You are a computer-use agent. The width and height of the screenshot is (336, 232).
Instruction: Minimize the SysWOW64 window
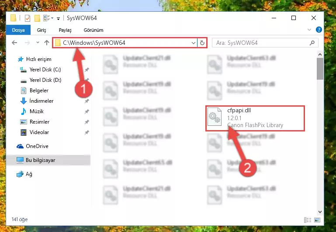pyautogui.click(x=274, y=18)
